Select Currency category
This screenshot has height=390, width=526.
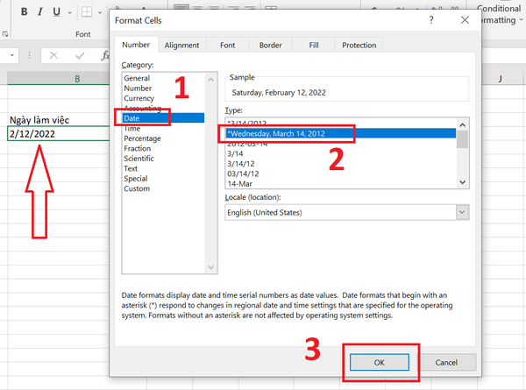(x=163, y=98)
